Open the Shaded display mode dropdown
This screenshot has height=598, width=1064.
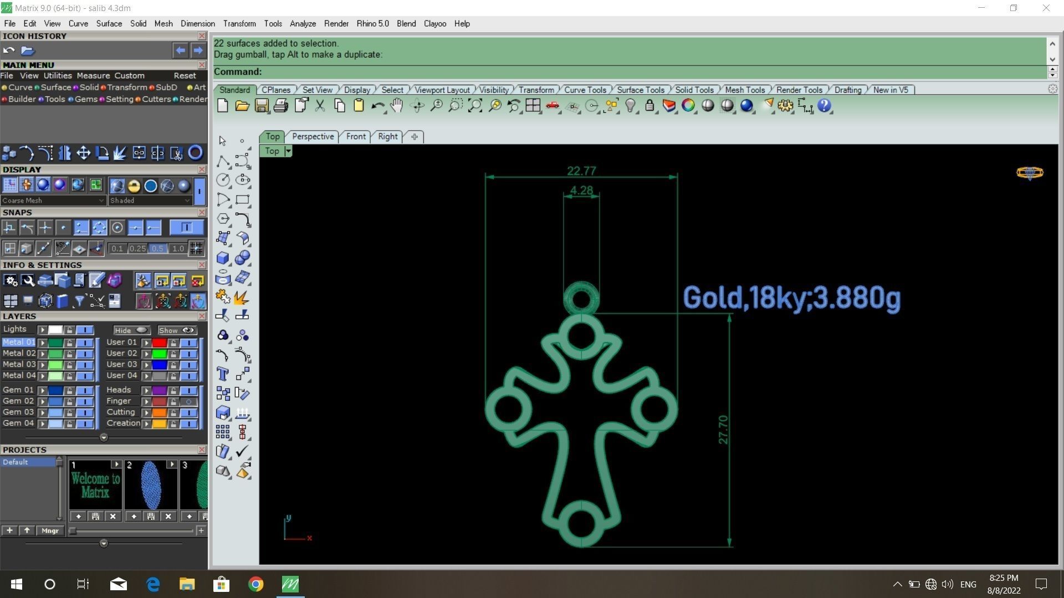pos(150,200)
